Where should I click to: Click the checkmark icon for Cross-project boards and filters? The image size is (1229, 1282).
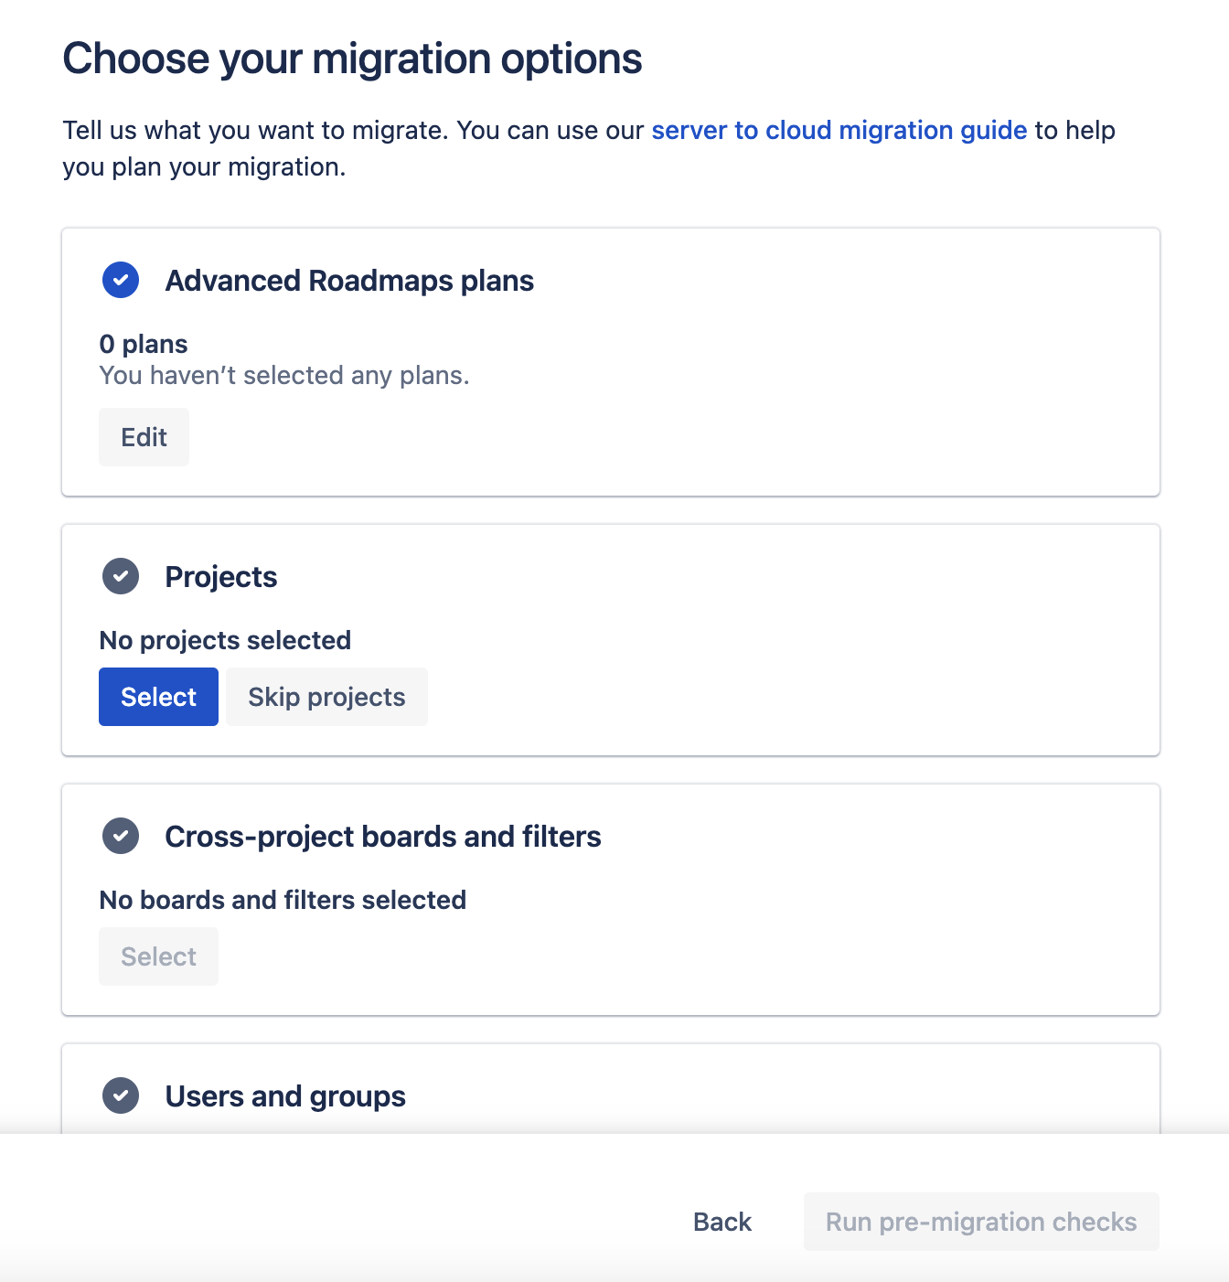point(121,836)
